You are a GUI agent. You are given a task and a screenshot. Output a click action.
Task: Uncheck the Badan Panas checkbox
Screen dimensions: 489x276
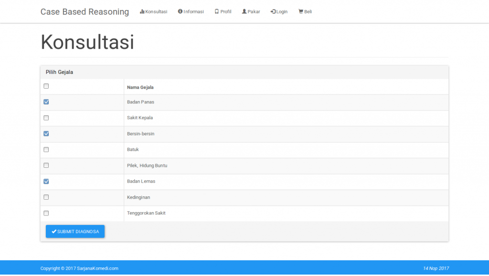coord(46,102)
